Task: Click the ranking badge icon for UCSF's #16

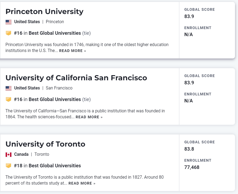Action: click(8, 99)
